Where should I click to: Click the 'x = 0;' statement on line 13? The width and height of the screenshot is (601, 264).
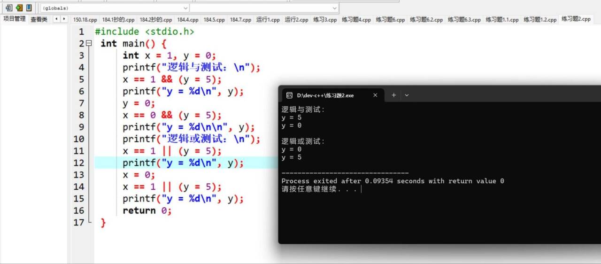click(x=139, y=175)
